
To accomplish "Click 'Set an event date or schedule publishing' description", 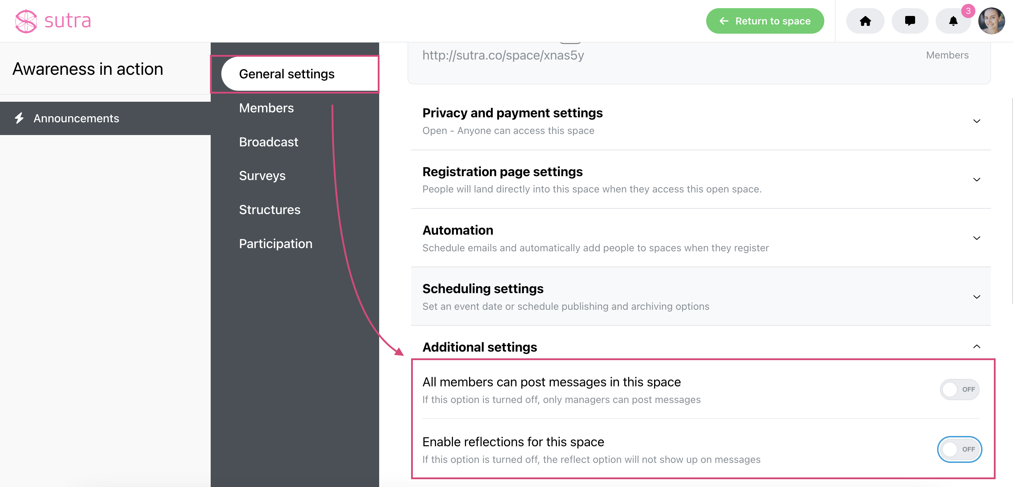I will coord(566,307).
